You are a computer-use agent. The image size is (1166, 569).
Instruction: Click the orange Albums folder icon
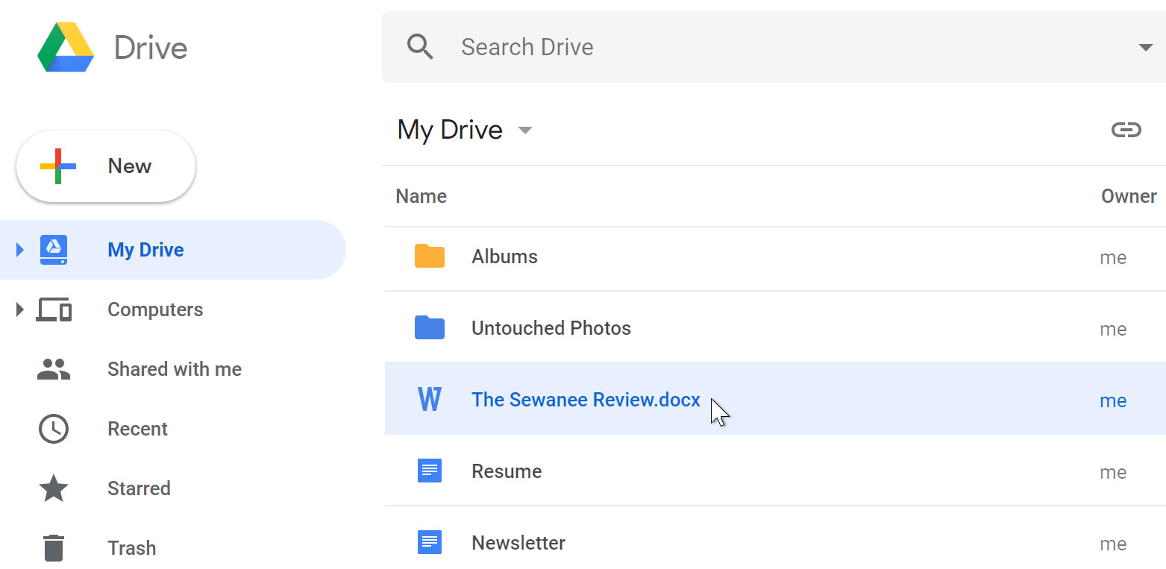point(430,256)
